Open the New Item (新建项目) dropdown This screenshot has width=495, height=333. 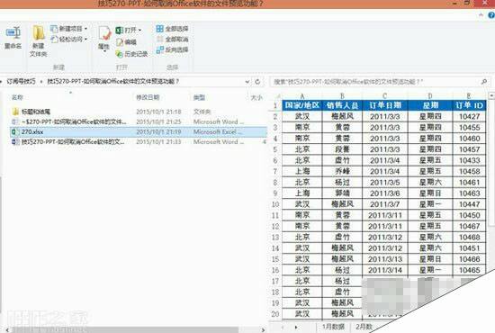tap(68, 29)
